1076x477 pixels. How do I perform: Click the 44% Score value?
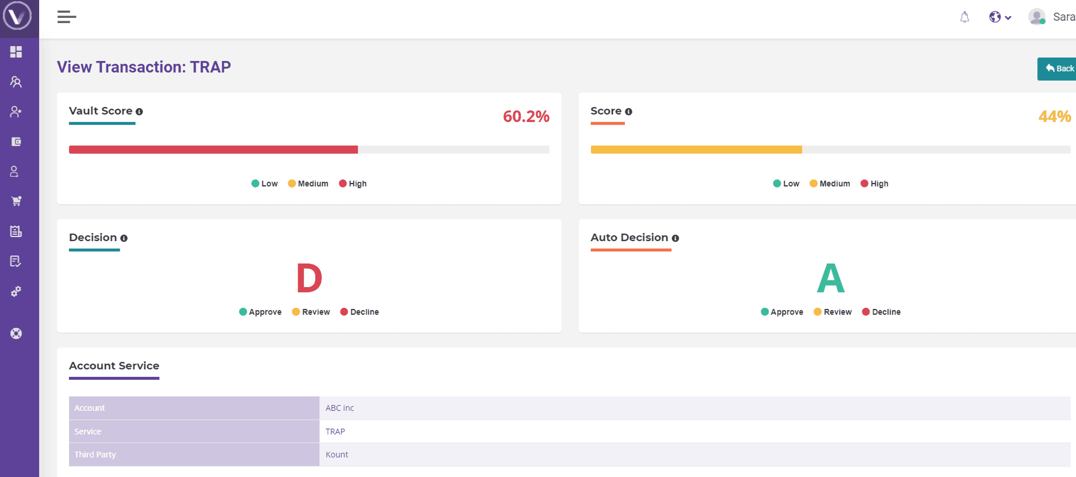[1055, 117]
